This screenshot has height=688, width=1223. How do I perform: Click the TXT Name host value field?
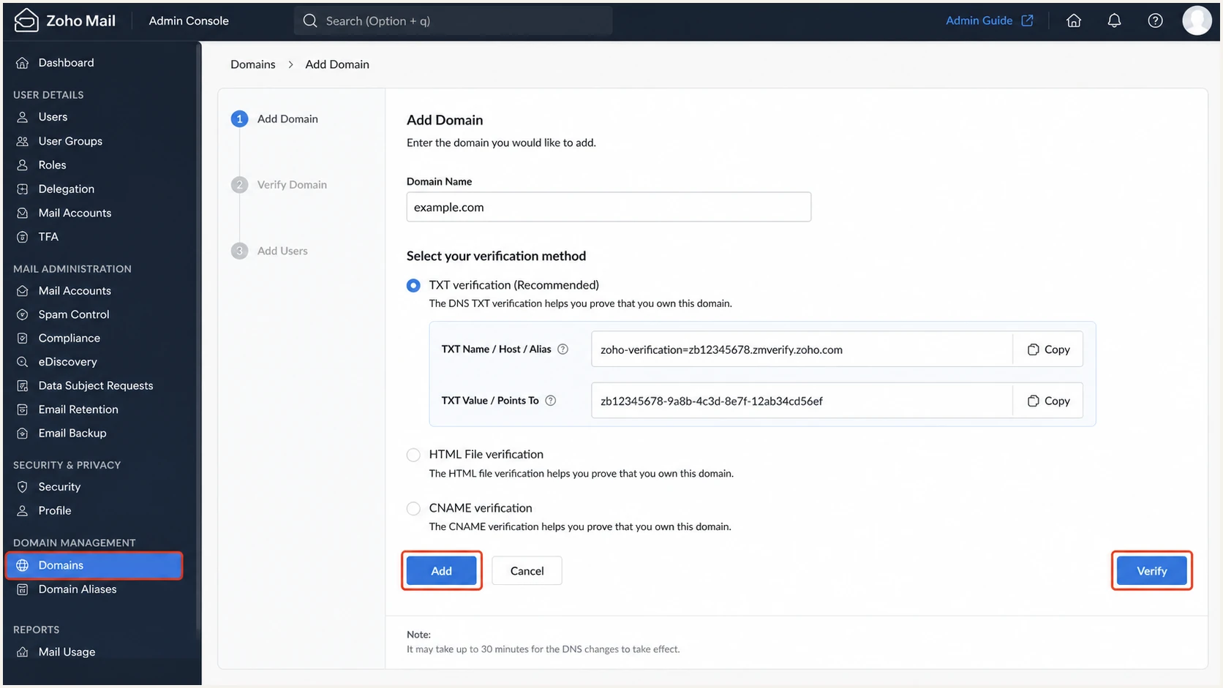(802, 349)
